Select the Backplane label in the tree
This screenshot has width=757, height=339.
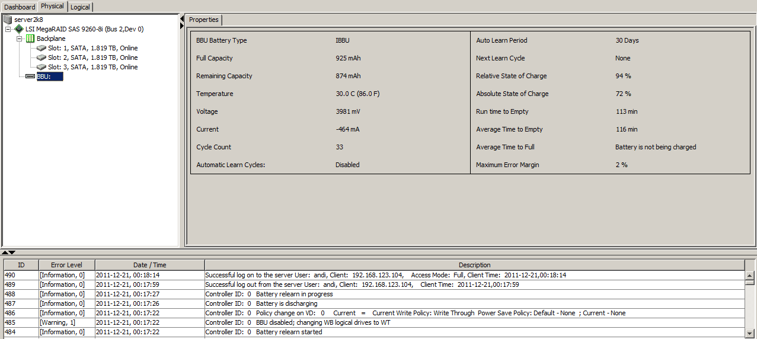(51, 39)
